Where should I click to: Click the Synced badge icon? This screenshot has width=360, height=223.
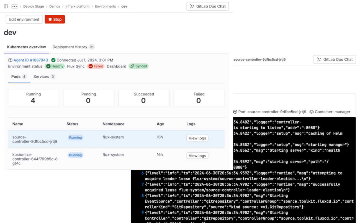coord(132,66)
